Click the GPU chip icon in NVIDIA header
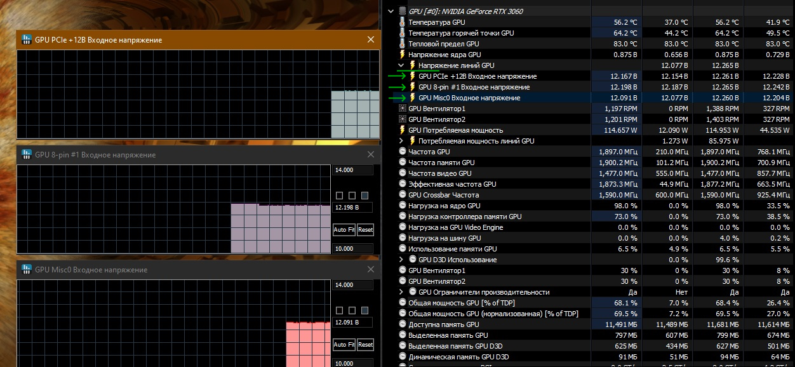The height and width of the screenshot is (367, 795). (402, 11)
